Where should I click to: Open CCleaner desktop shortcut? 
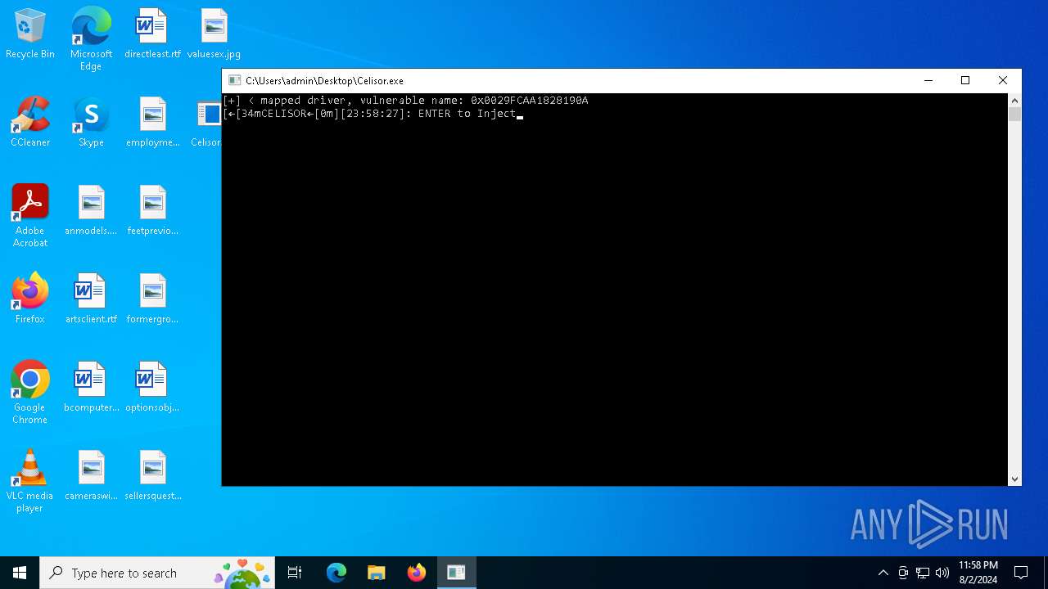pyautogui.click(x=30, y=123)
